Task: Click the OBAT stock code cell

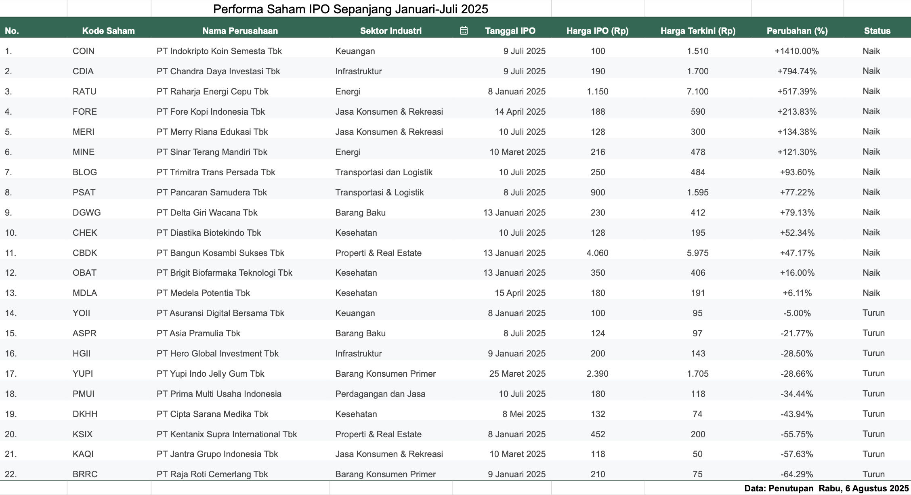Action: coord(84,273)
